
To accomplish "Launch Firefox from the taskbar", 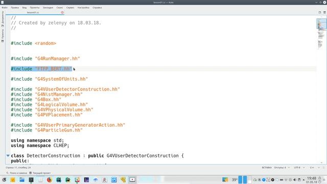I will point(50,179).
